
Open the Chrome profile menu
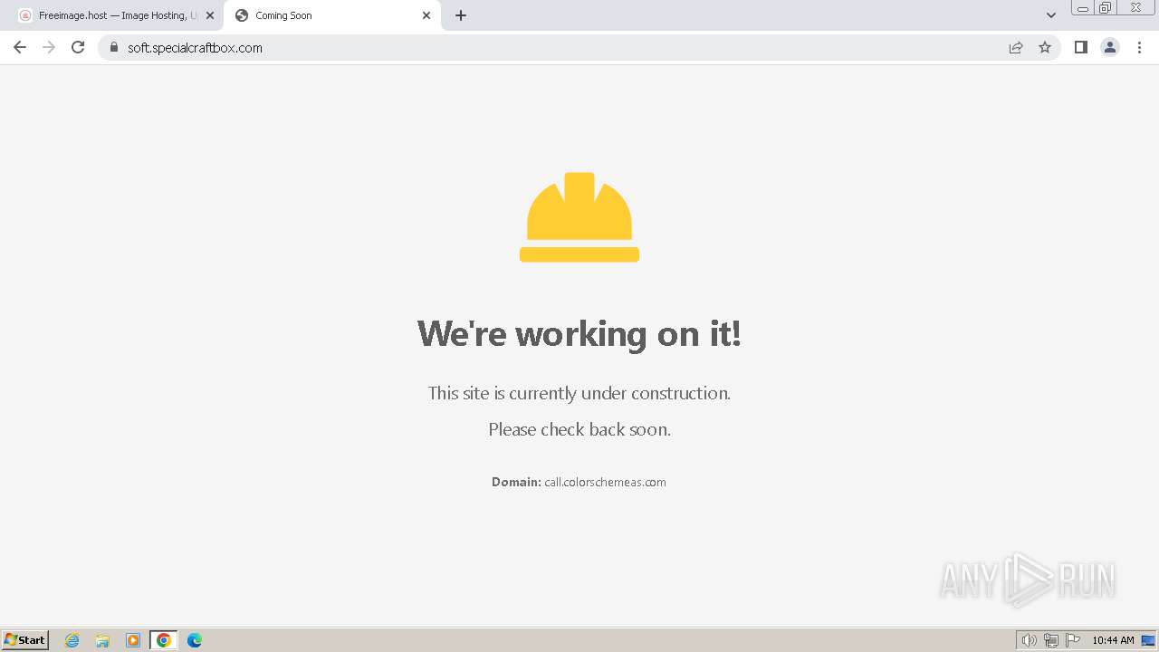click(1110, 47)
